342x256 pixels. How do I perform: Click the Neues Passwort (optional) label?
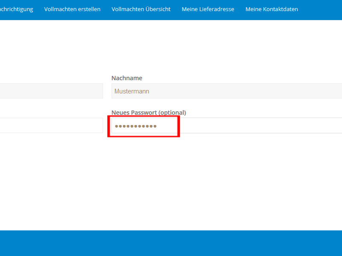148,113
